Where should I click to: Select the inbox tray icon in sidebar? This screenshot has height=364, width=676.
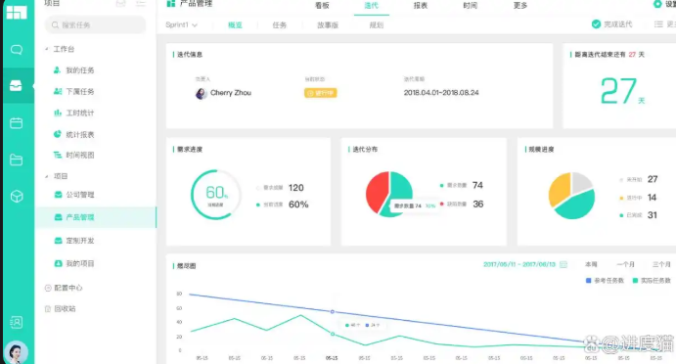pos(17,85)
